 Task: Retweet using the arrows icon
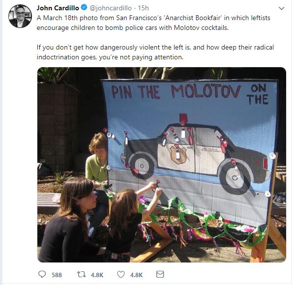point(82,274)
